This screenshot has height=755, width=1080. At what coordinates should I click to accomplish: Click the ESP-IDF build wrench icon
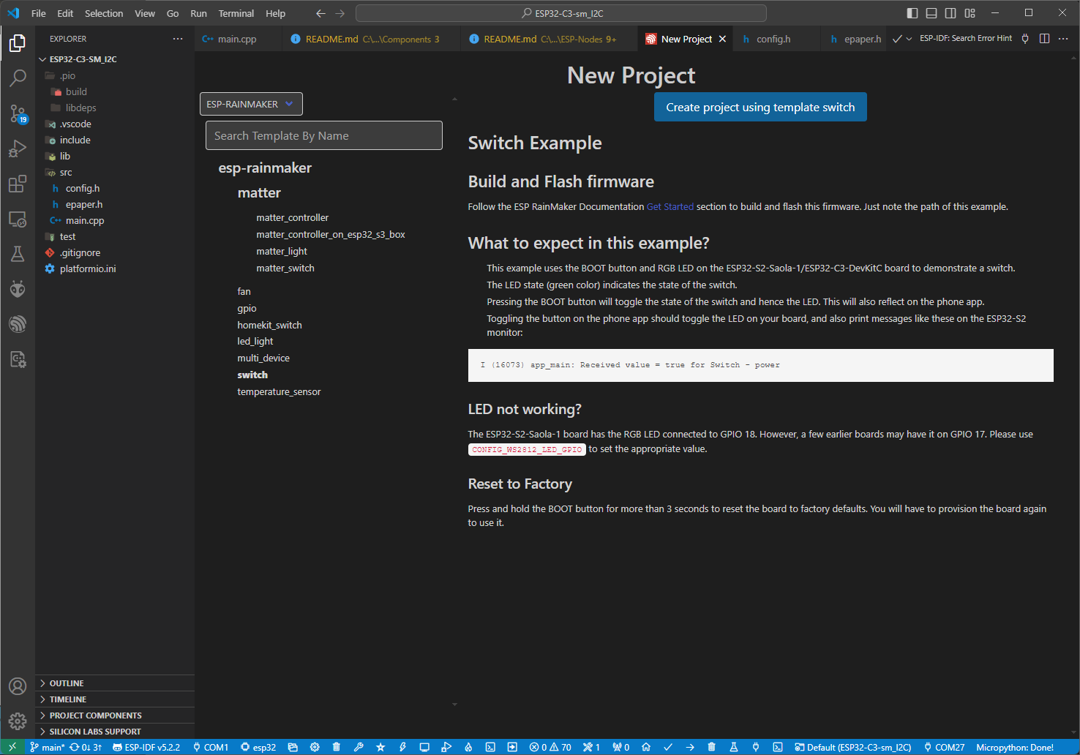(x=359, y=747)
